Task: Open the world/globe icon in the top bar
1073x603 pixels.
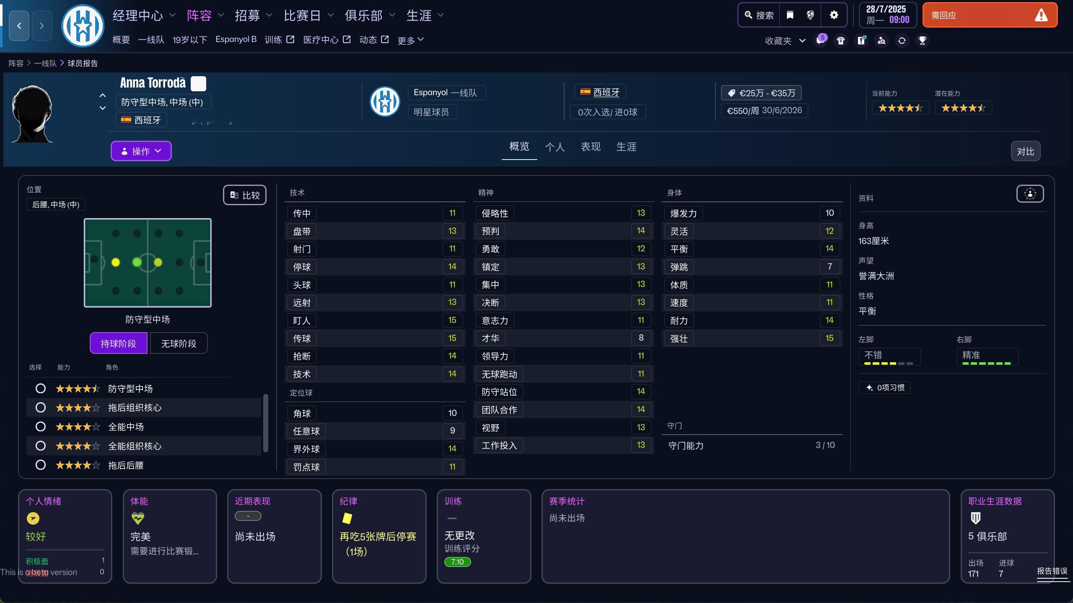Action: coord(810,15)
